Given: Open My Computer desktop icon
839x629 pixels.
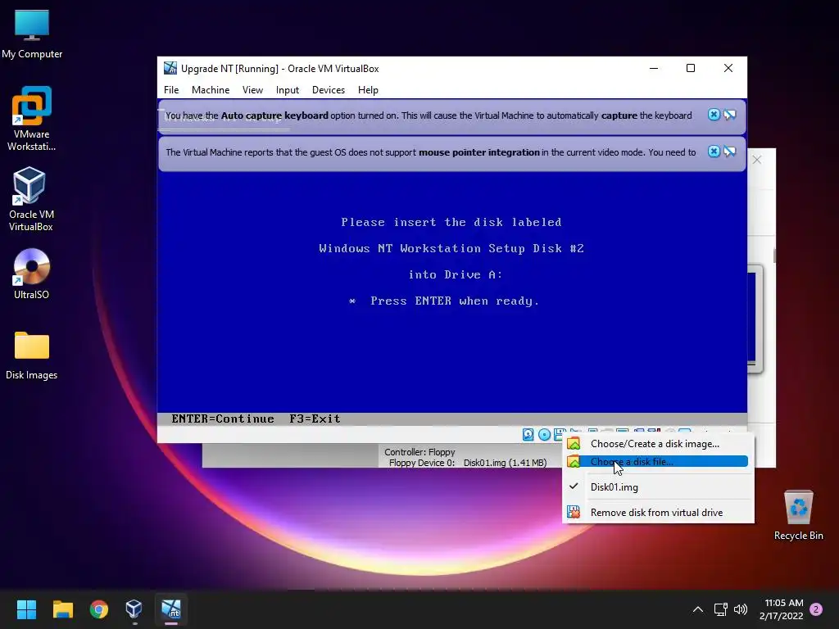Looking at the screenshot, I should coord(32,34).
